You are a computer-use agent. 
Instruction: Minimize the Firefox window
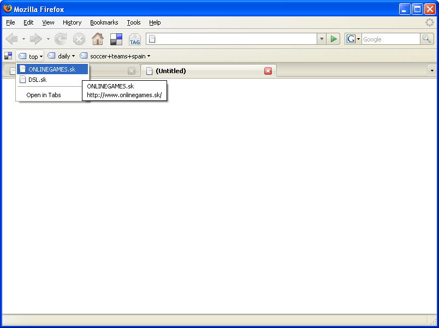point(405,9)
